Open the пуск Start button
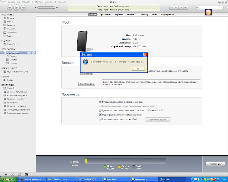The height and width of the screenshot is (182, 228). coord(9,180)
